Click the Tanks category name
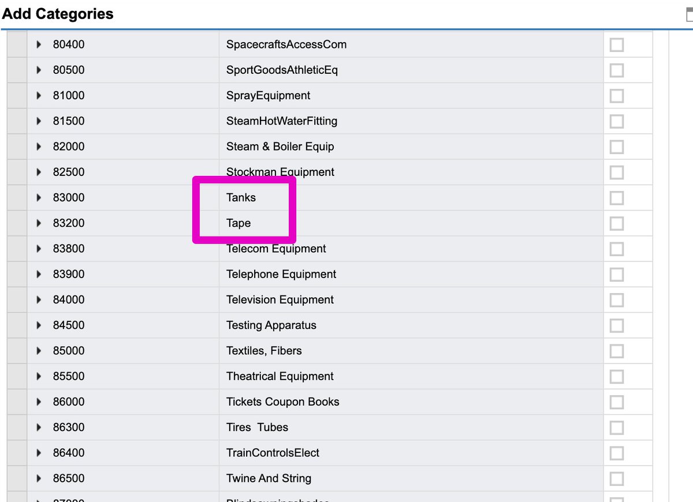Image resolution: width=693 pixels, height=502 pixels. [241, 197]
